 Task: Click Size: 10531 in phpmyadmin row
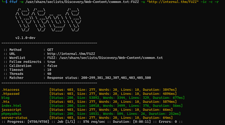88,114
